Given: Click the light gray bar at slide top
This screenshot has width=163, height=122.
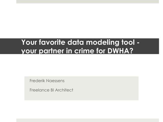Looking at the screenshot, I should point(87,2).
